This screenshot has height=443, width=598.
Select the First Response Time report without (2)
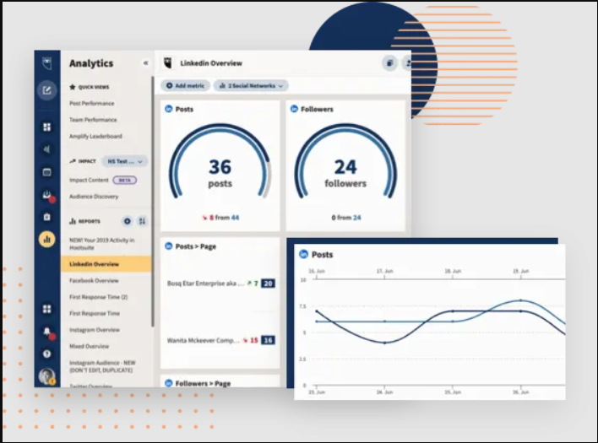(x=95, y=313)
